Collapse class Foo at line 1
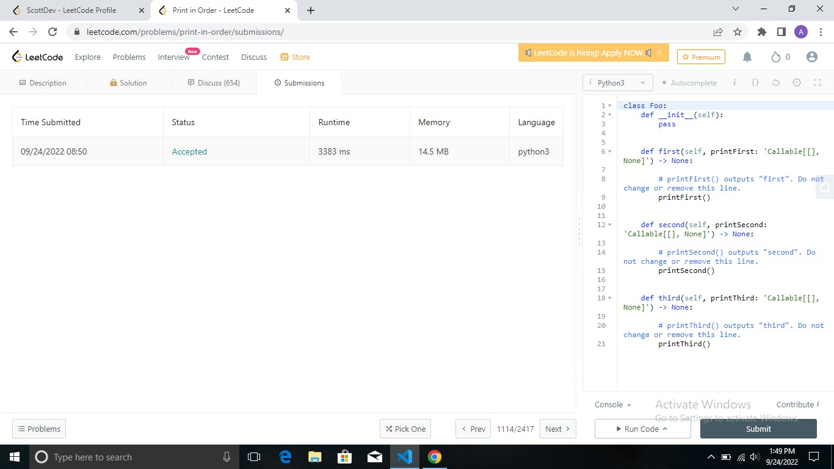The height and width of the screenshot is (469, 834). tap(609, 106)
